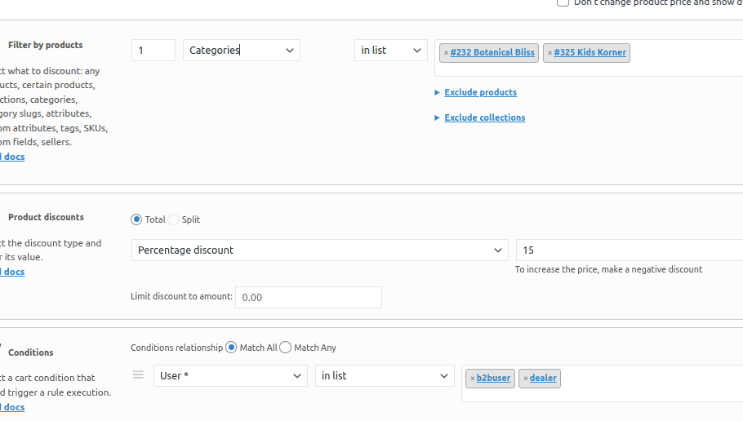Remove the #232 Botanical Bliss tag
This screenshot has width=743, height=421.
[446, 53]
